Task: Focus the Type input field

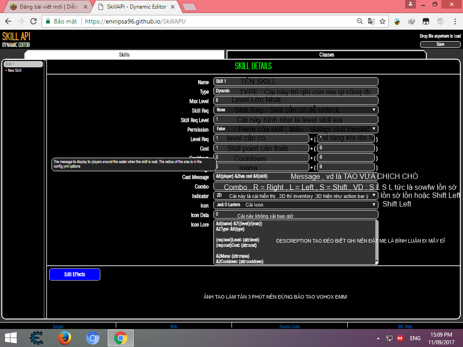Action: [296, 91]
